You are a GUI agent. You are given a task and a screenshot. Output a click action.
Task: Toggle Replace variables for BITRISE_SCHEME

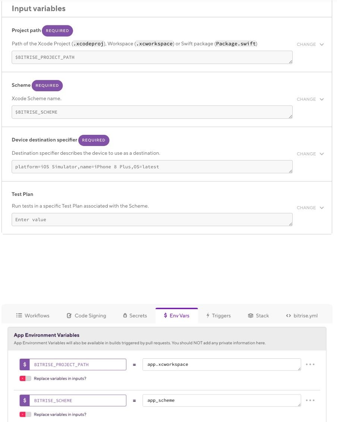[25, 414]
